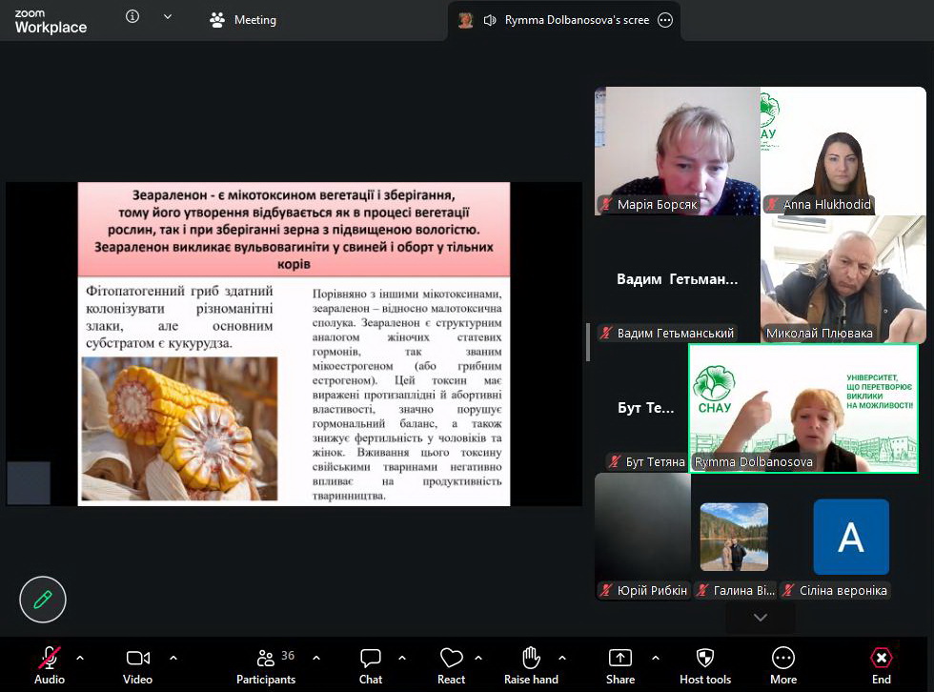Expand the Share options arrow

pos(656,658)
